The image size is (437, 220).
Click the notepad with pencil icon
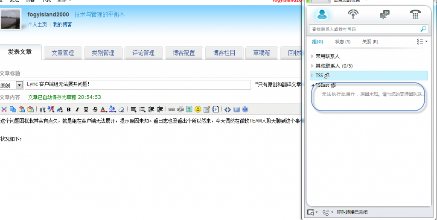(x=207, y=109)
